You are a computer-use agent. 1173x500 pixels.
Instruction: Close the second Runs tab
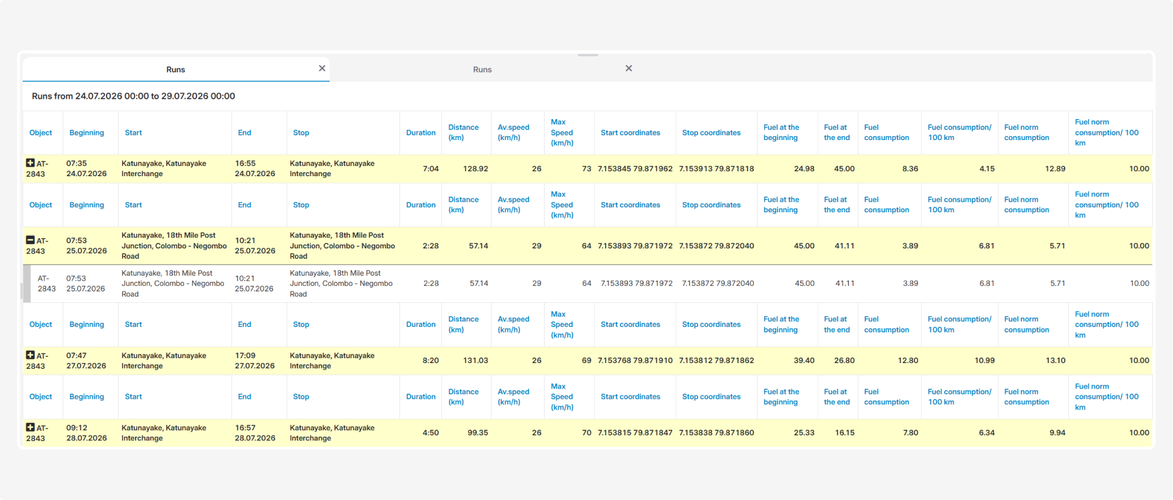click(x=628, y=68)
